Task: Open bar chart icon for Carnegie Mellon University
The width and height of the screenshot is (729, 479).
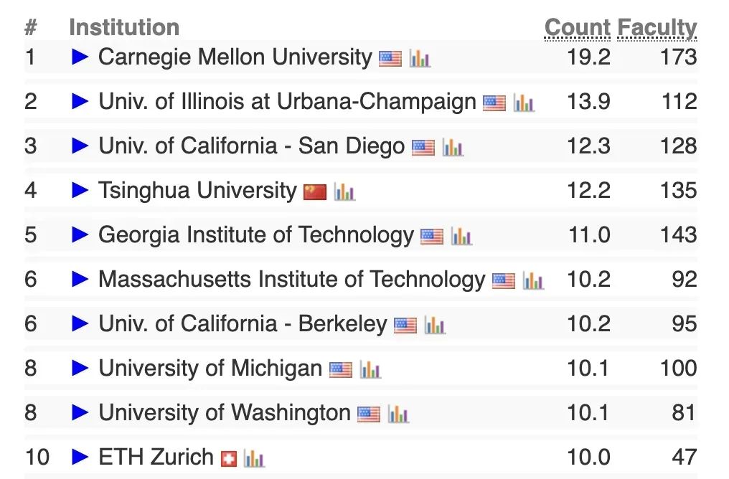Action: click(x=420, y=59)
